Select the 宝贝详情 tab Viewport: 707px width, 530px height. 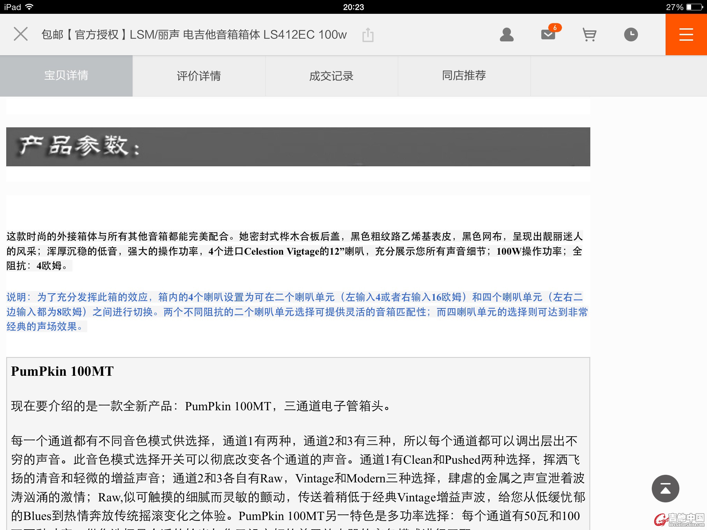click(66, 76)
